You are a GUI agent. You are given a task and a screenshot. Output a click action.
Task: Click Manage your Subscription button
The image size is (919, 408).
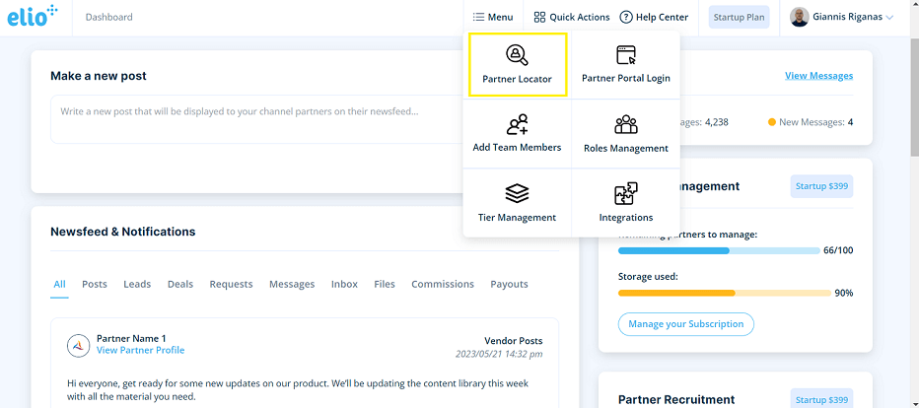(686, 324)
